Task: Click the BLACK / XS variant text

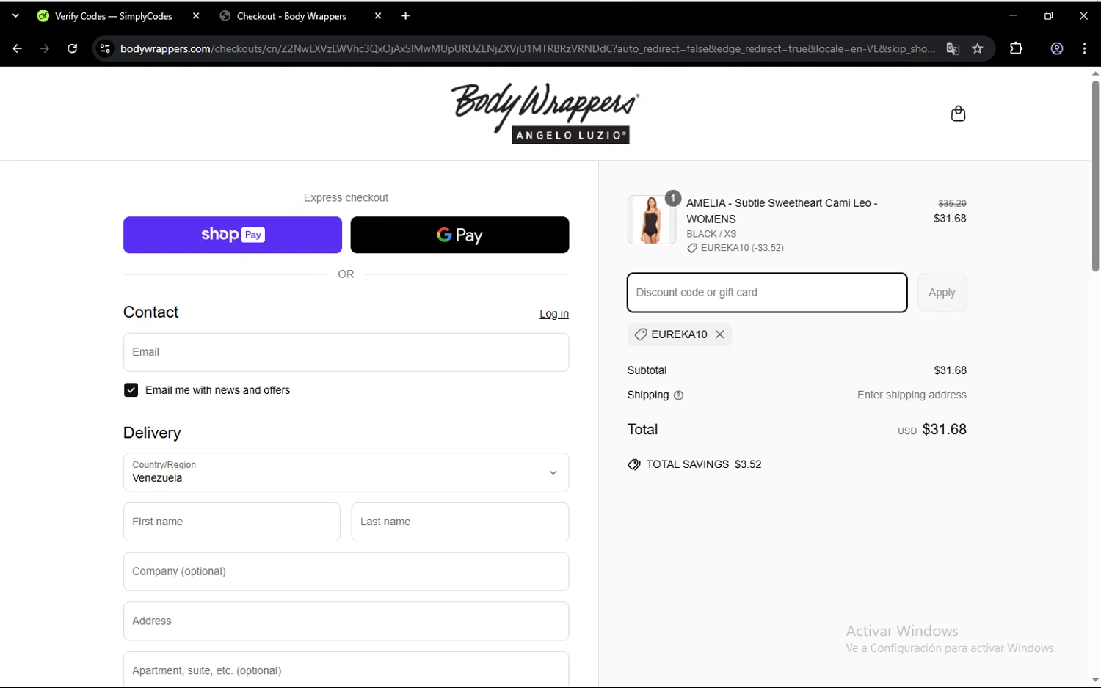Action: (x=711, y=234)
